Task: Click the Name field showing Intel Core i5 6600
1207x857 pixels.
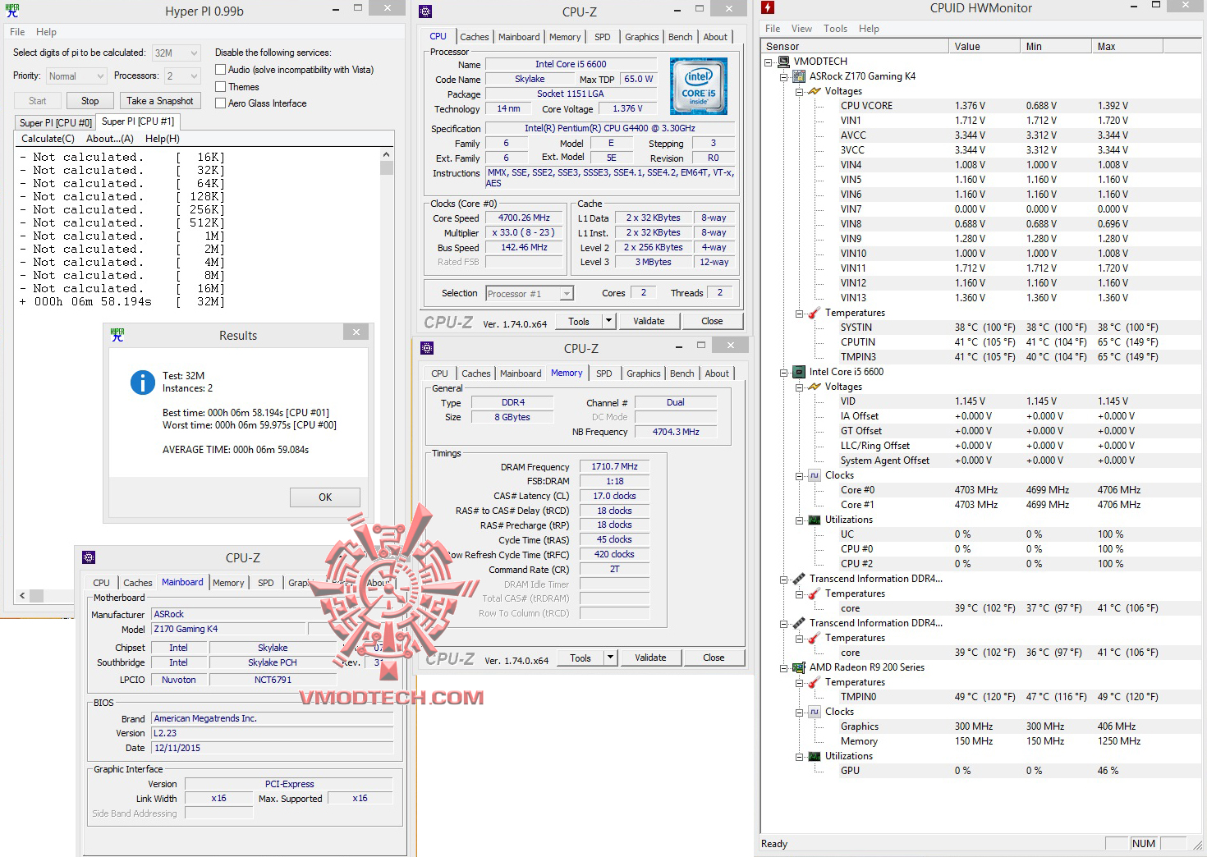Action: (571, 64)
